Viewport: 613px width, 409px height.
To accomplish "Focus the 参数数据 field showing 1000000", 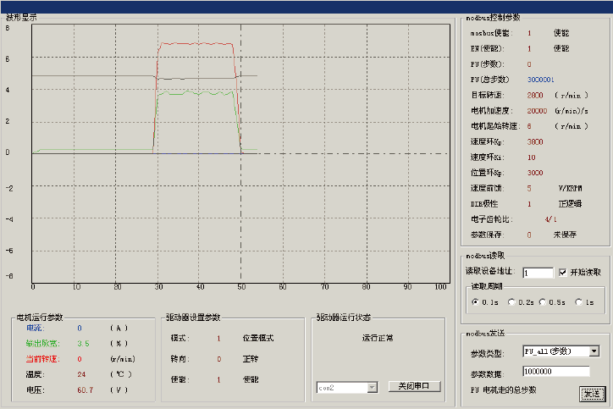I will coord(555,371).
